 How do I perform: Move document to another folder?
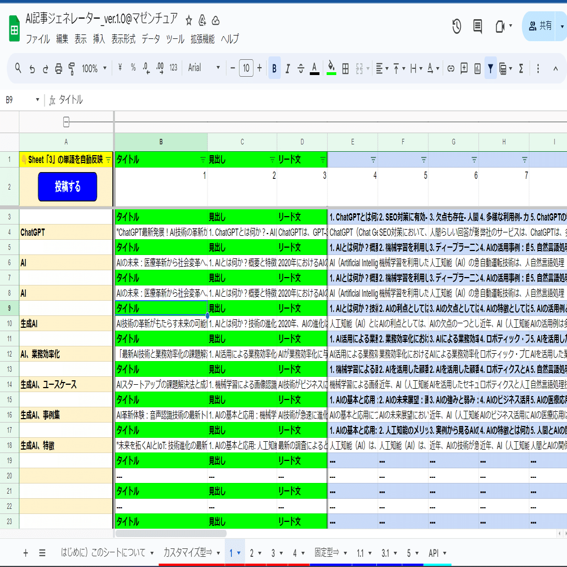(x=203, y=21)
